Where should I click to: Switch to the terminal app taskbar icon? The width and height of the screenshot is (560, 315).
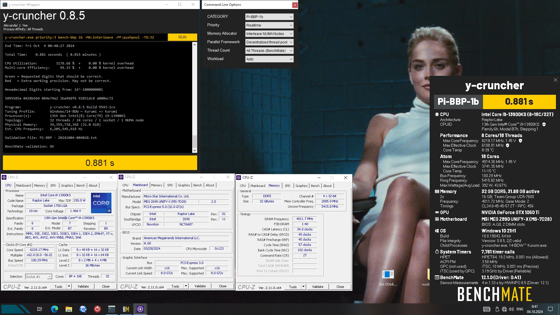tap(112, 309)
